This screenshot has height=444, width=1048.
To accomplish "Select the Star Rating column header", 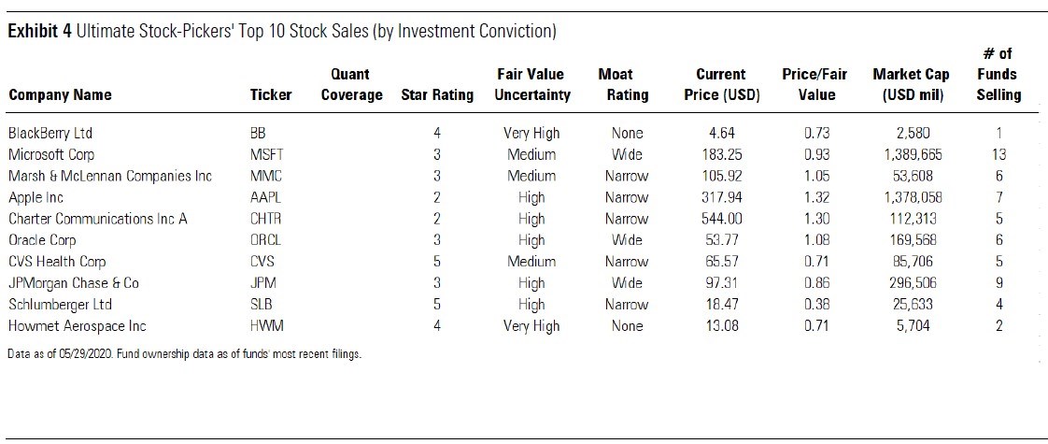I will click(437, 94).
